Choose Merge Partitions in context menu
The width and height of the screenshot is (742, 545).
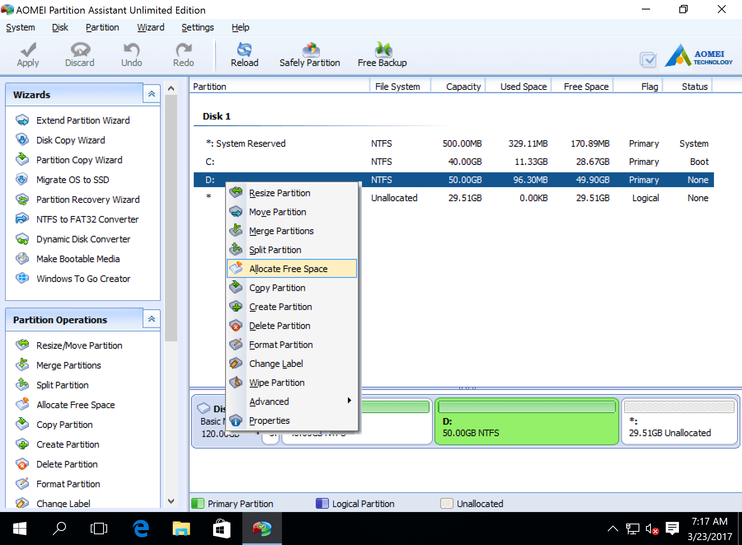coord(292,231)
